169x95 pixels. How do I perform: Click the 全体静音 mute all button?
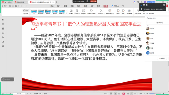tap(162, 58)
